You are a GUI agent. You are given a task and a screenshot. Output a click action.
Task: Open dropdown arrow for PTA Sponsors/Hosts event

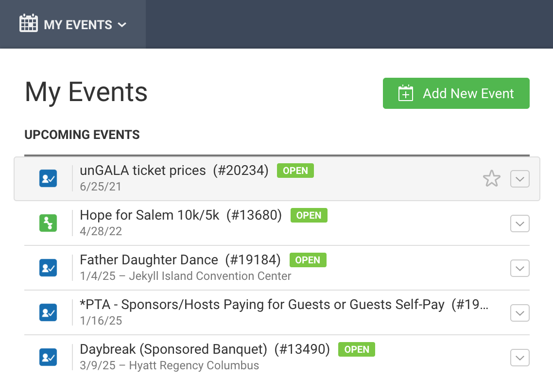[519, 313]
